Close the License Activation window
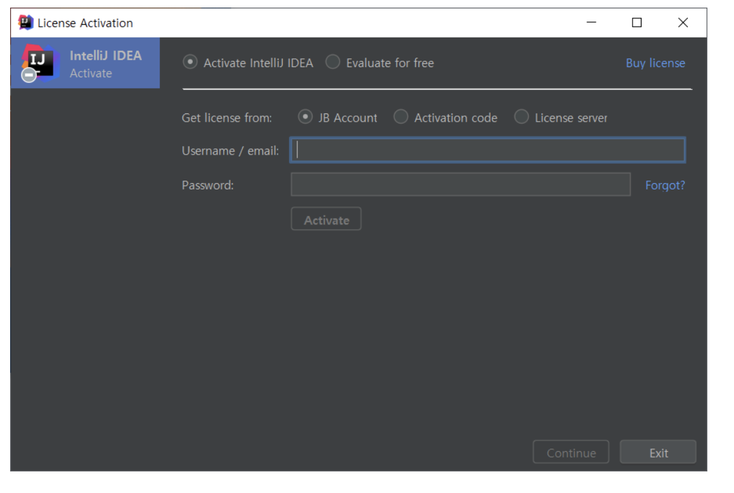Screen dimensions: 734x493 683,22
